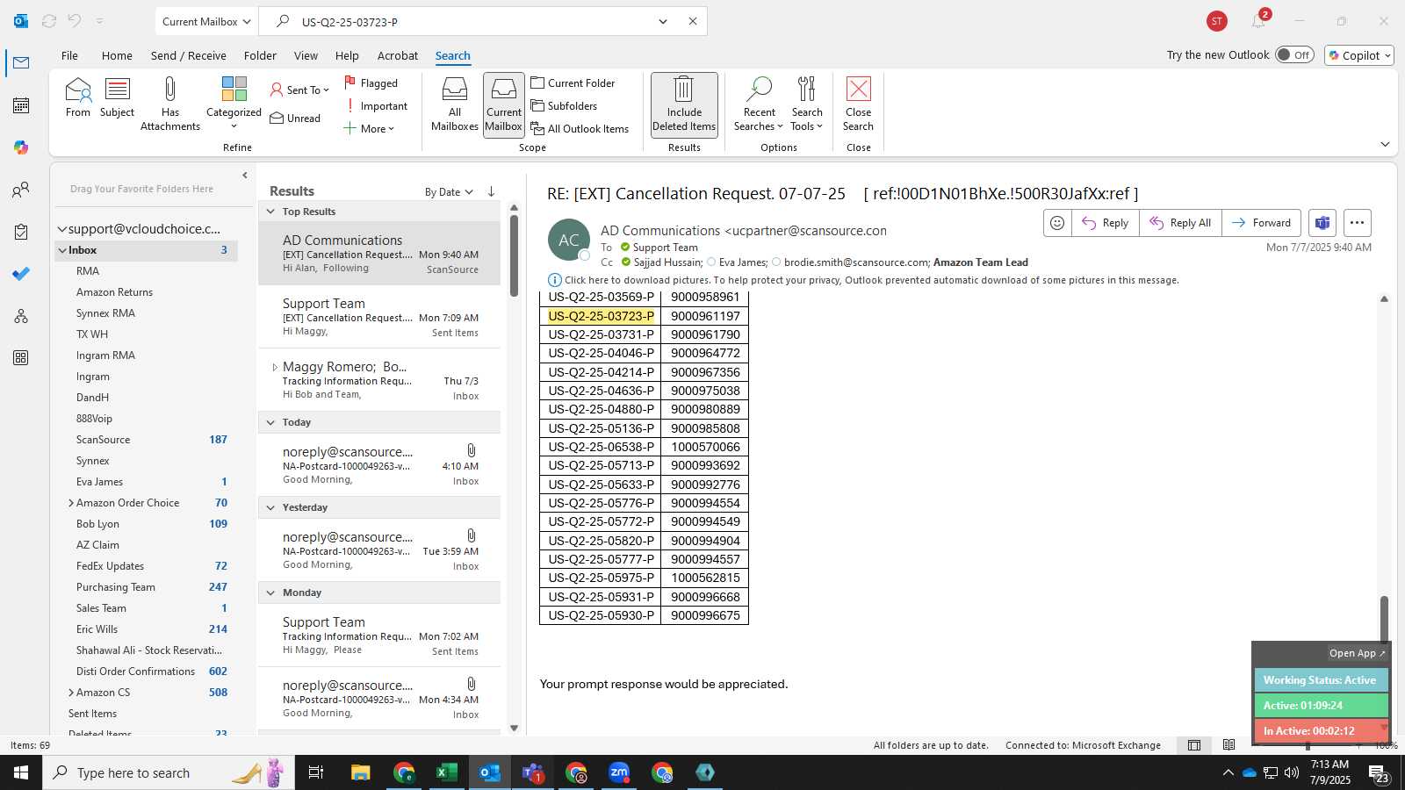The image size is (1405, 790).
Task: Click Reply All button
Action: coord(1180,223)
